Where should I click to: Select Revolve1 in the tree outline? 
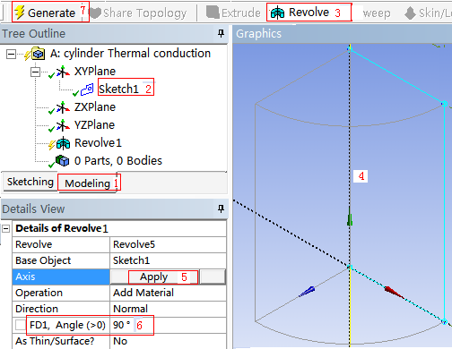coord(98,143)
